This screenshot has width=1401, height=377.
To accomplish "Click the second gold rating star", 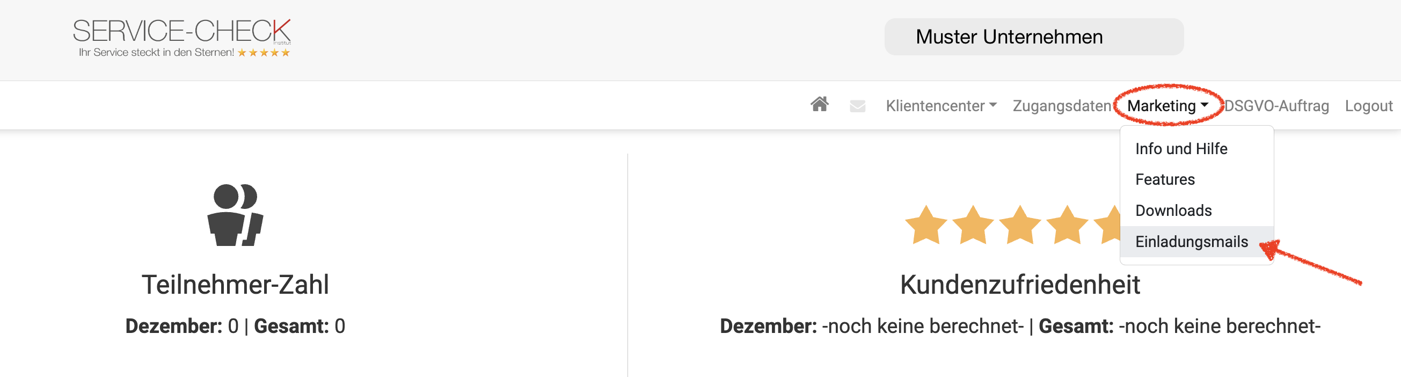I will pyautogui.click(x=973, y=224).
